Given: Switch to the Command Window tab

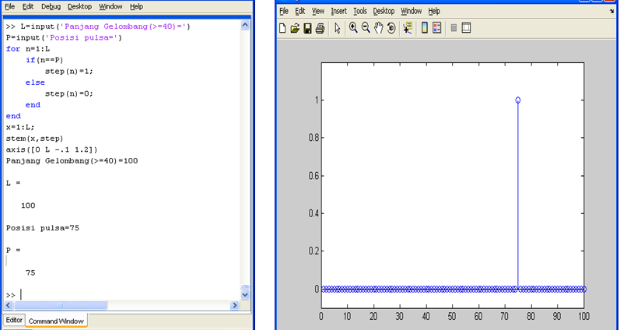Looking at the screenshot, I should click(x=56, y=321).
